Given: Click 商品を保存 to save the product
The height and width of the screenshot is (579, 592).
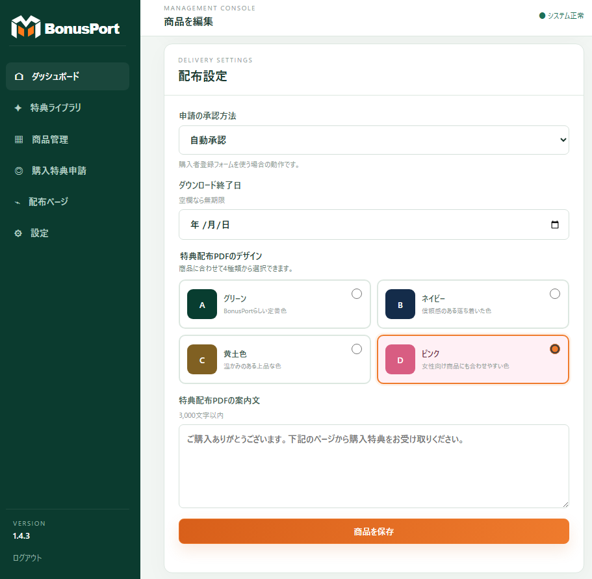Looking at the screenshot, I should pos(374,531).
